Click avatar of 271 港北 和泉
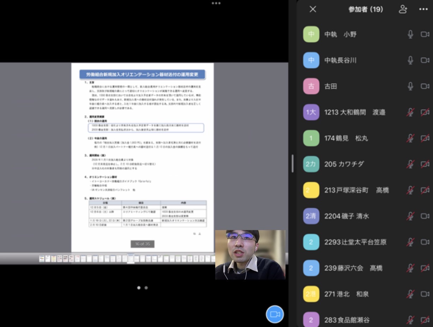The height and width of the screenshot is (327, 433). (x=311, y=294)
